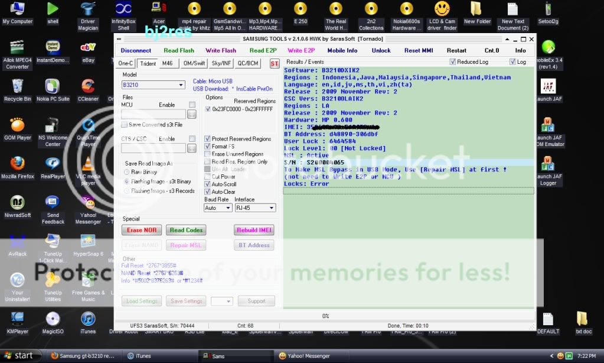Screen dimensions: 604x363
Task: Click Unlock in top menu
Action: pyautogui.click(x=381, y=50)
